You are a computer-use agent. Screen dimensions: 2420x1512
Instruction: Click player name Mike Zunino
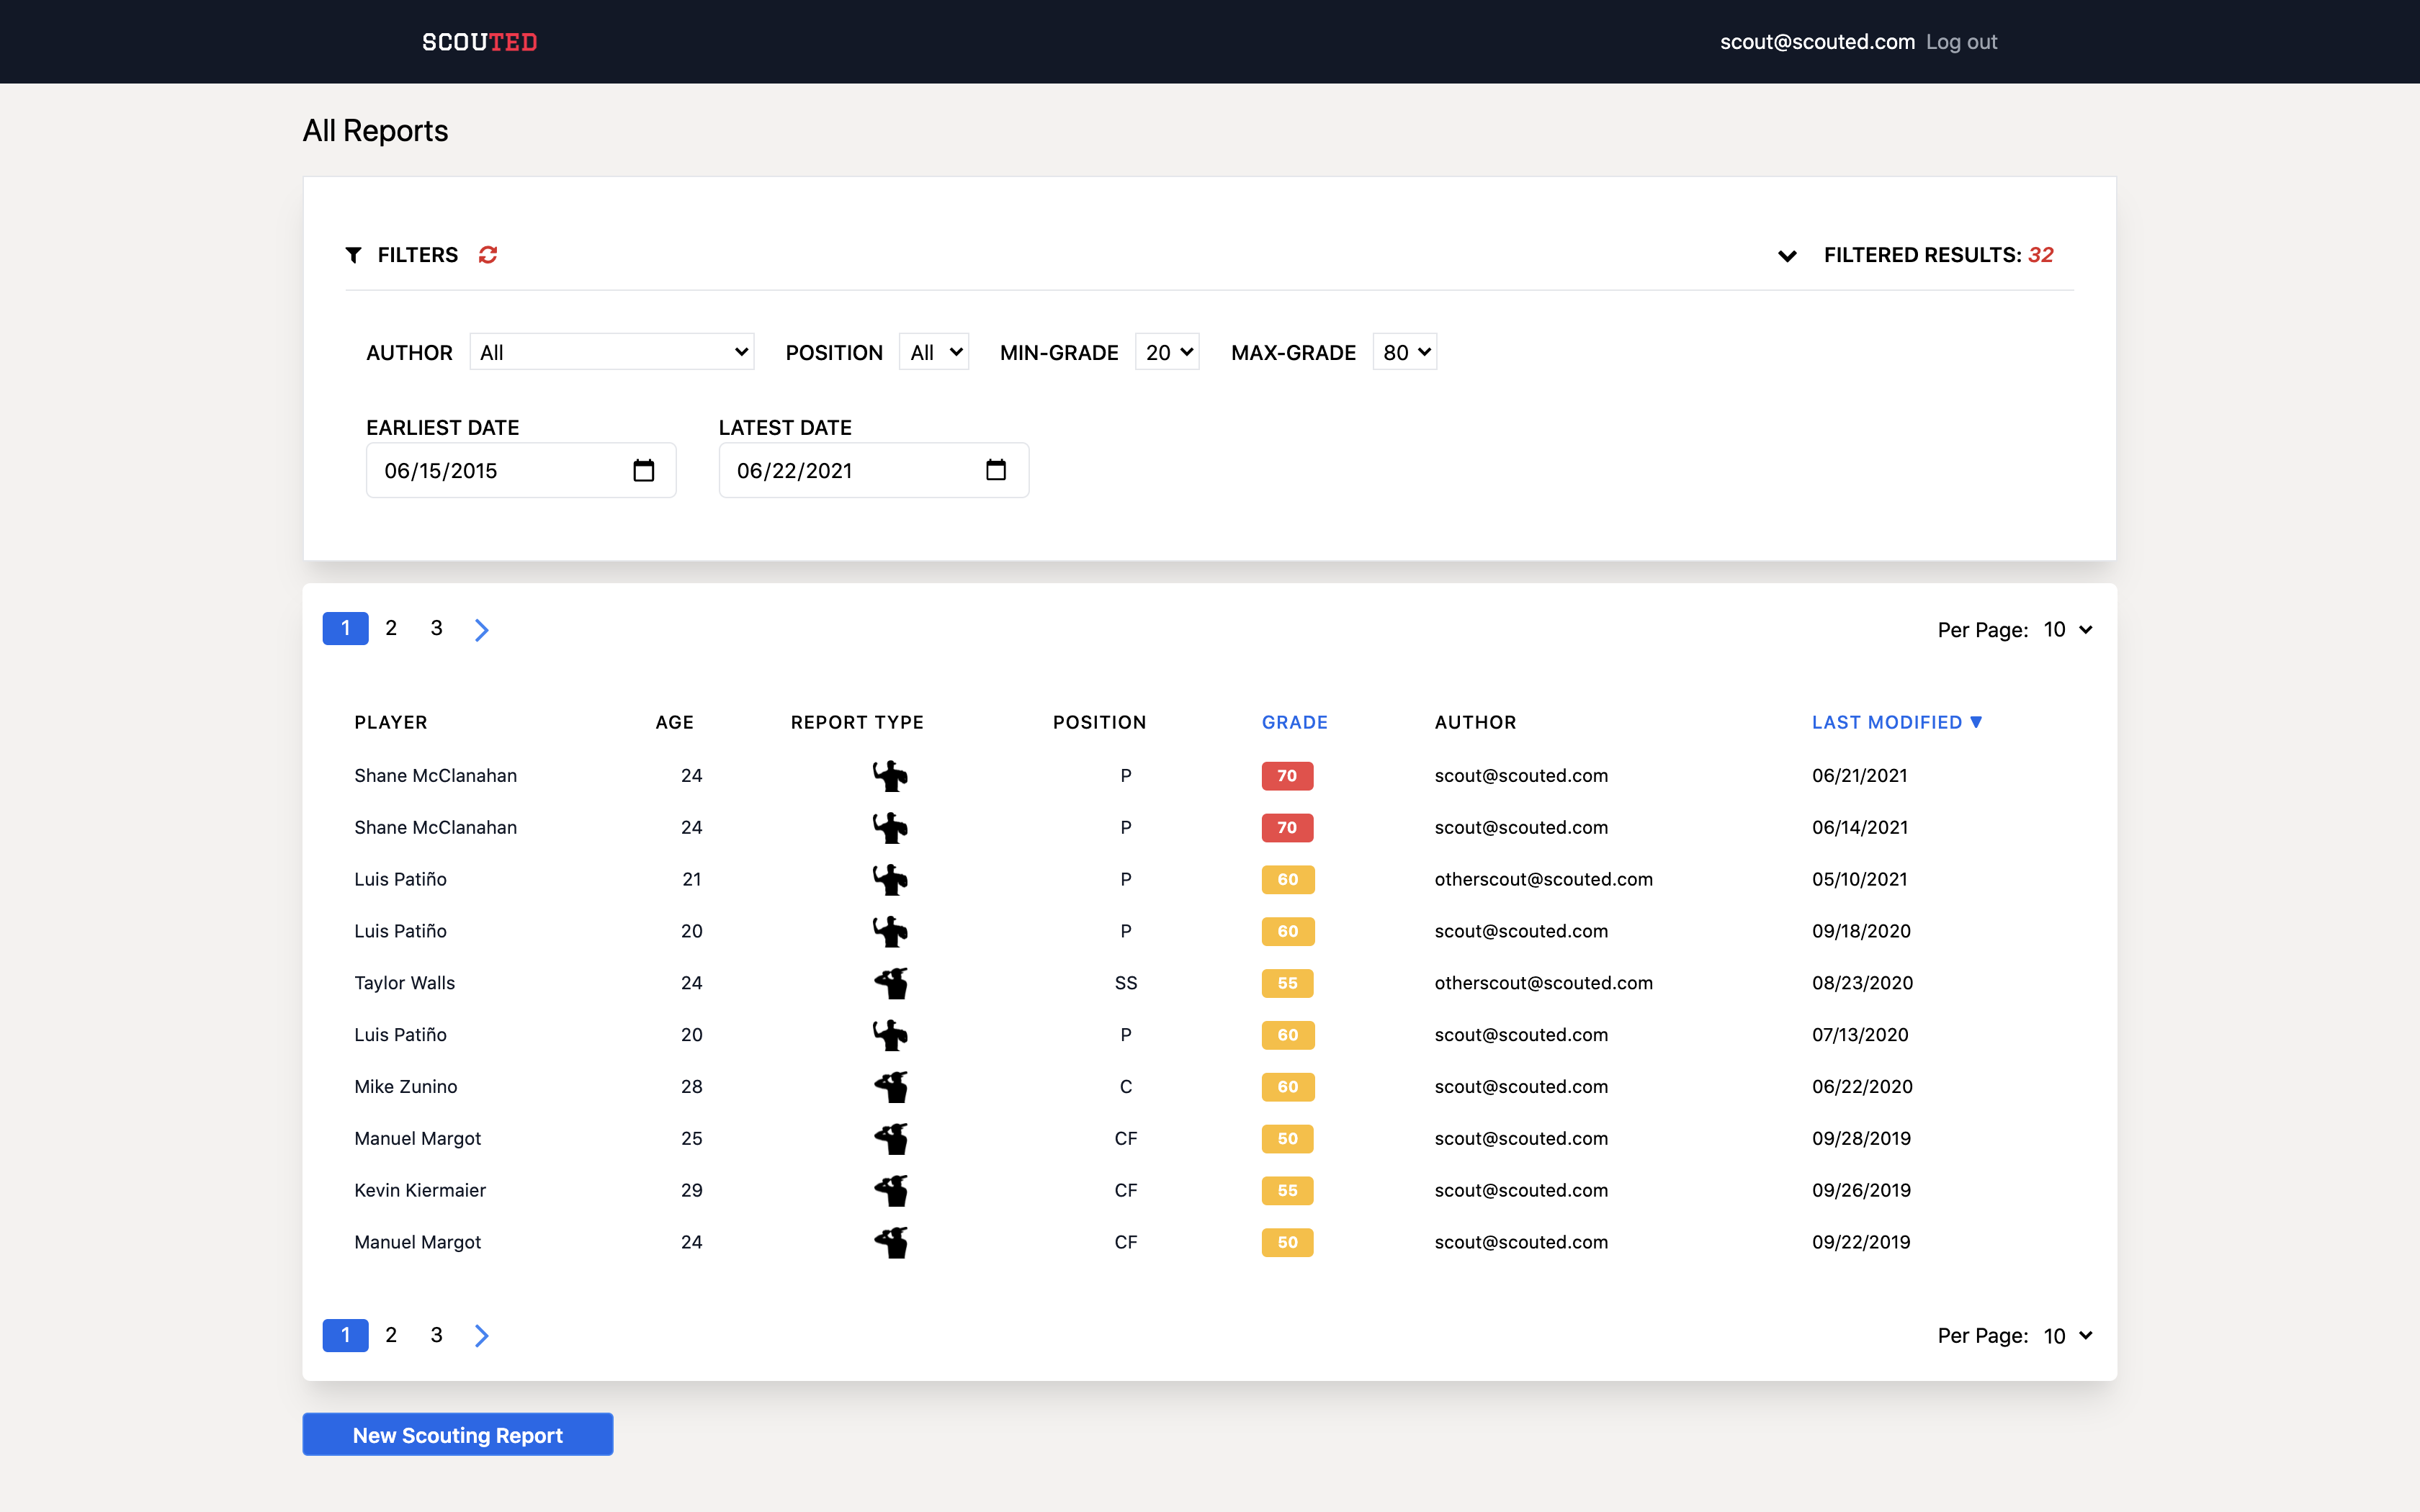[405, 1087]
